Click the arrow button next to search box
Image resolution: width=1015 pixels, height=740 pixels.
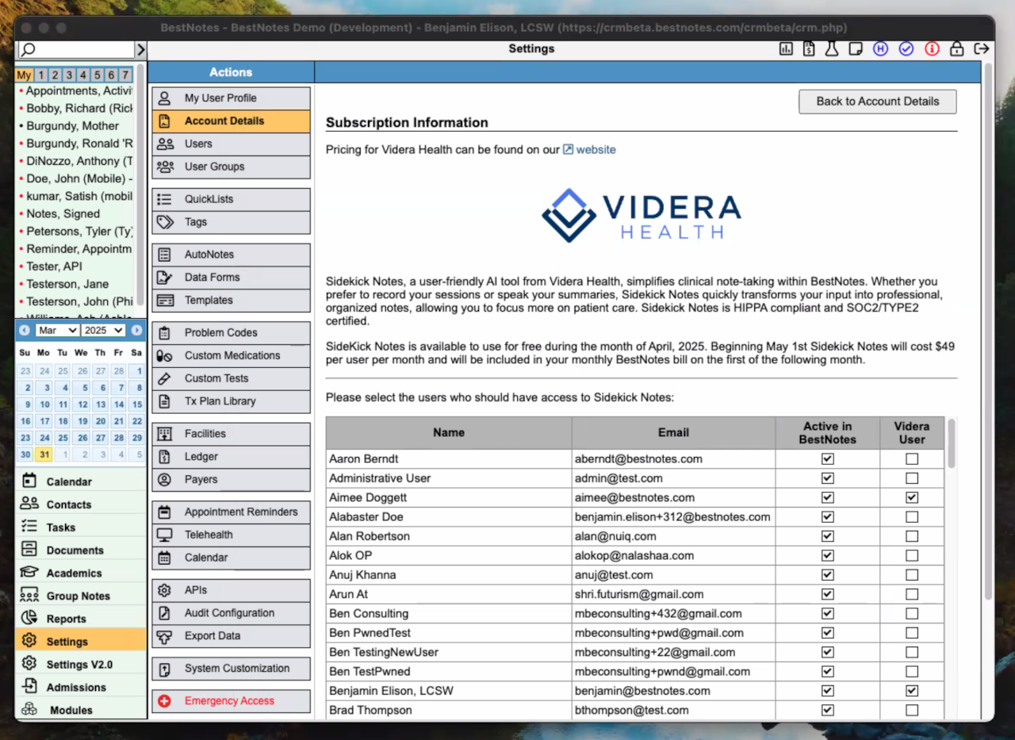point(141,50)
